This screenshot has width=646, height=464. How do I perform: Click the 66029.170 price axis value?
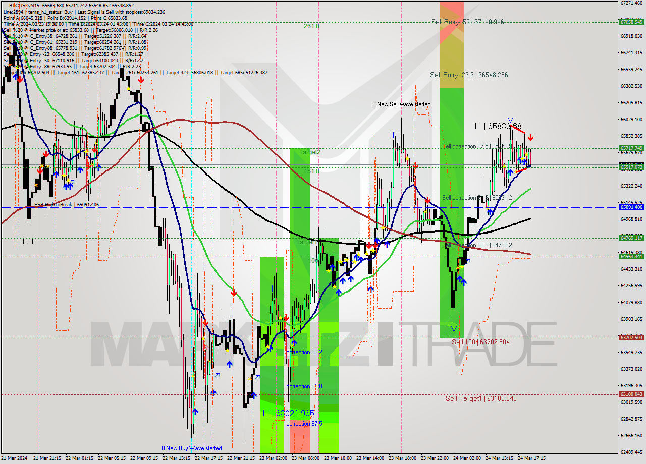pos(631,120)
